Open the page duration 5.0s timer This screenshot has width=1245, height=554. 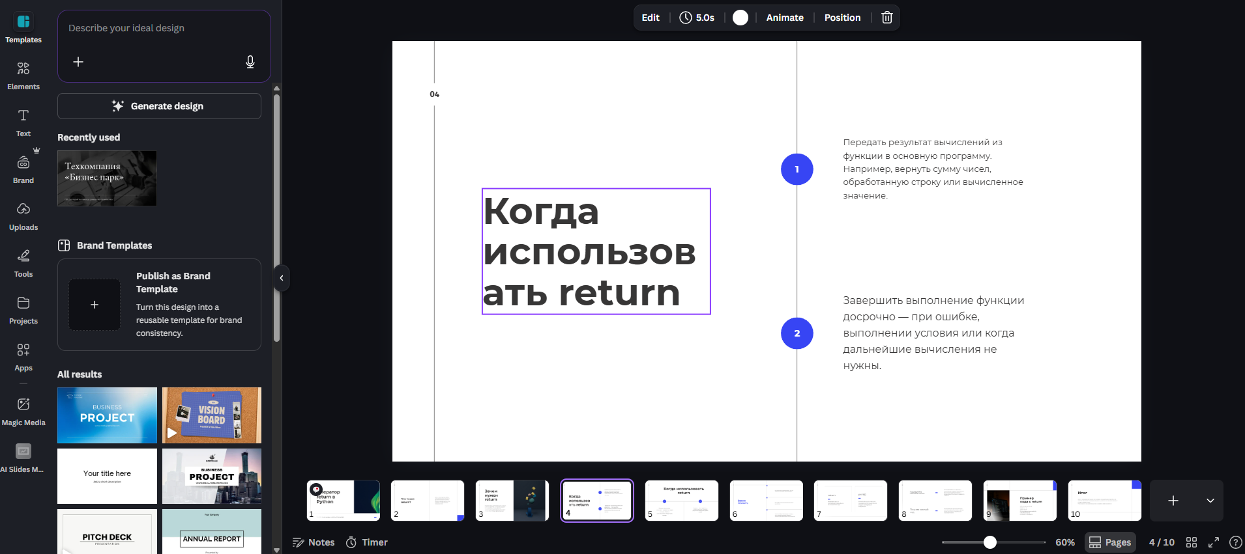click(x=697, y=18)
